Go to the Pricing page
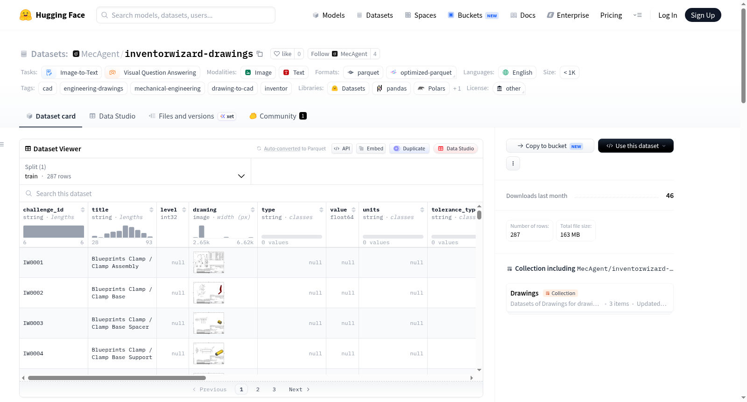 (611, 15)
